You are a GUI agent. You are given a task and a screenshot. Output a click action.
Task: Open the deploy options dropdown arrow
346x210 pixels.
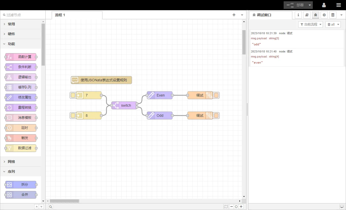click(310, 5)
